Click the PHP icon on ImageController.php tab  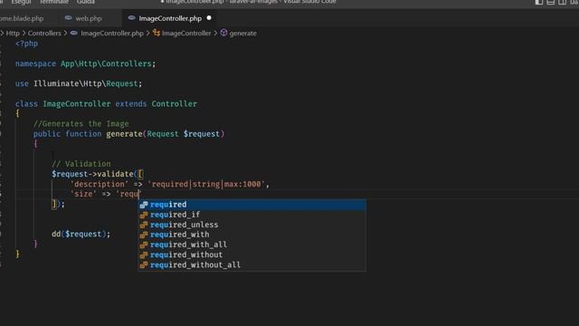coord(131,18)
